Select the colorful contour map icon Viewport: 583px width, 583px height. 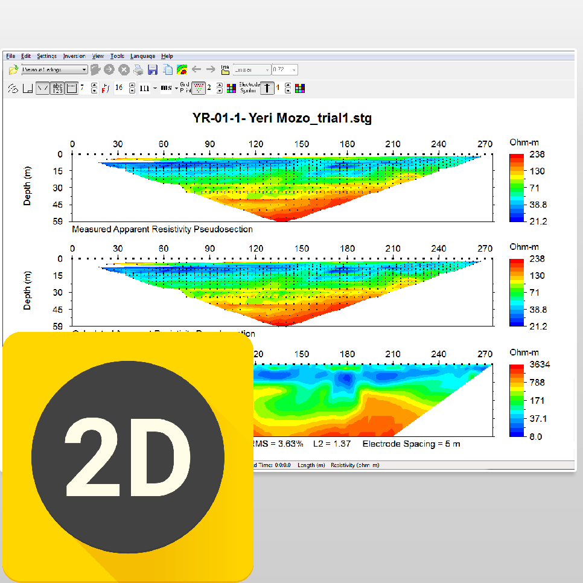(x=182, y=69)
